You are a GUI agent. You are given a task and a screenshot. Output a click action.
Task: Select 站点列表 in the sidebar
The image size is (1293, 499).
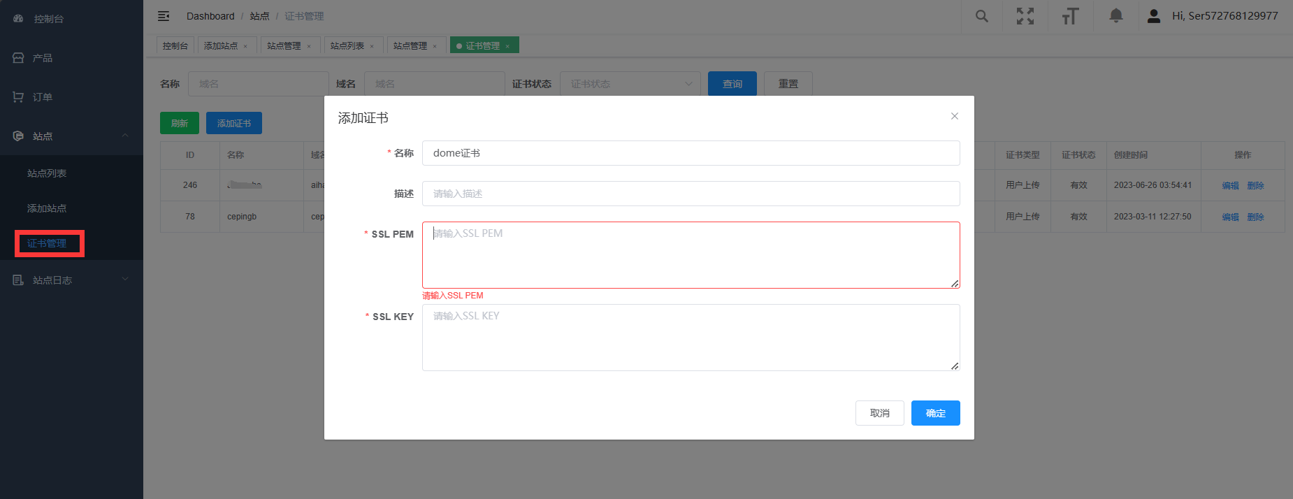[x=47, y=173]
